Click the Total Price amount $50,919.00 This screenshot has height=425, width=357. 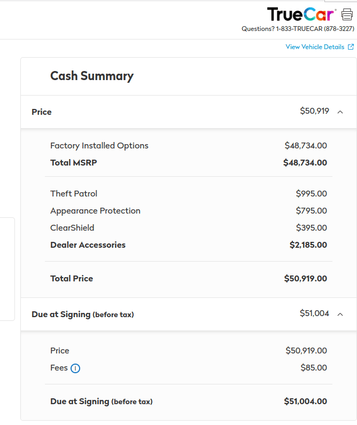click(305, 279)
